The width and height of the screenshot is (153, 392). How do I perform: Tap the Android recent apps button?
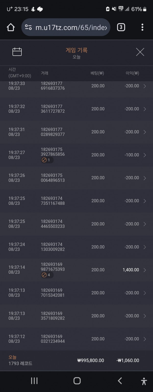pos(34,381)
